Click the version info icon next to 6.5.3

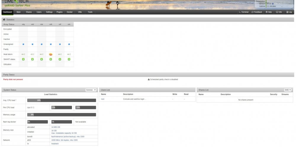[273, 4]
